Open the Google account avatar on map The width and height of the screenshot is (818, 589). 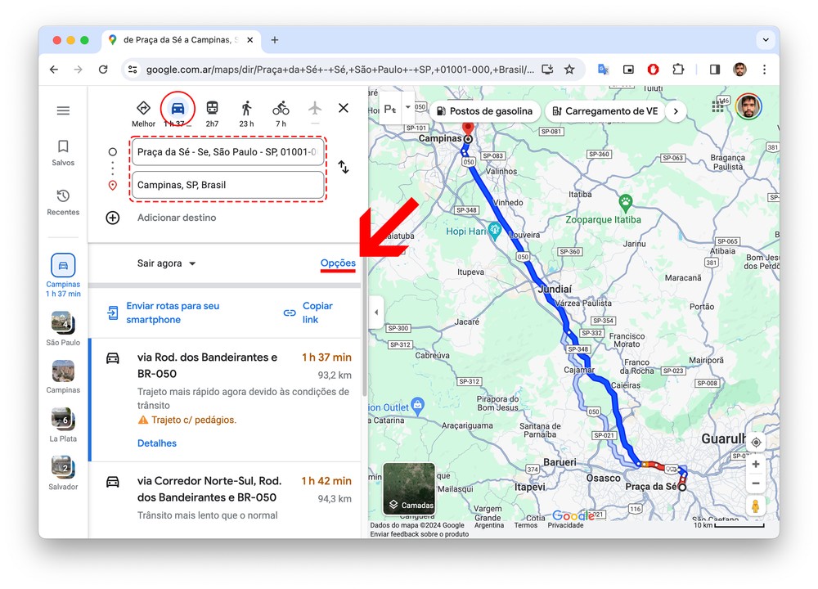(748, 106)
